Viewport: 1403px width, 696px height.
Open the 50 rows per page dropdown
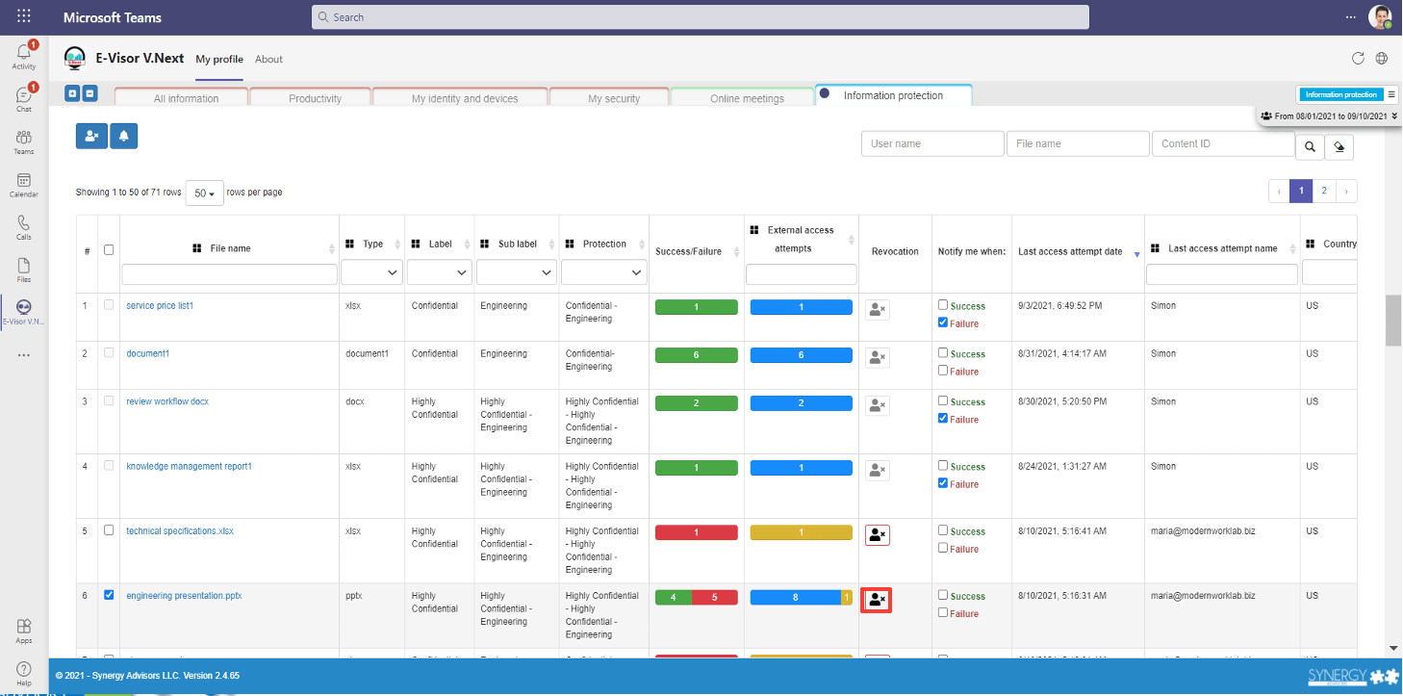[x=204, y=193]
